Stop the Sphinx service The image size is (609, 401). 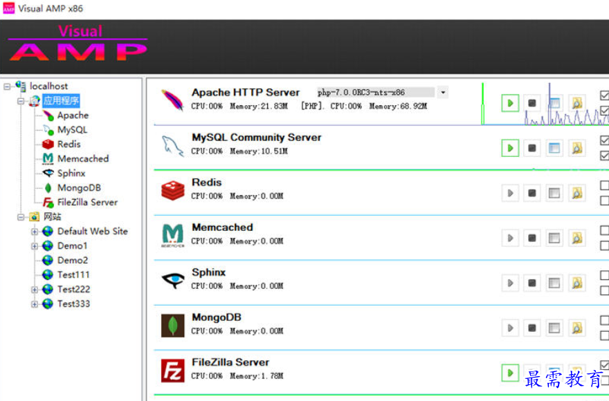pos(532,283)
